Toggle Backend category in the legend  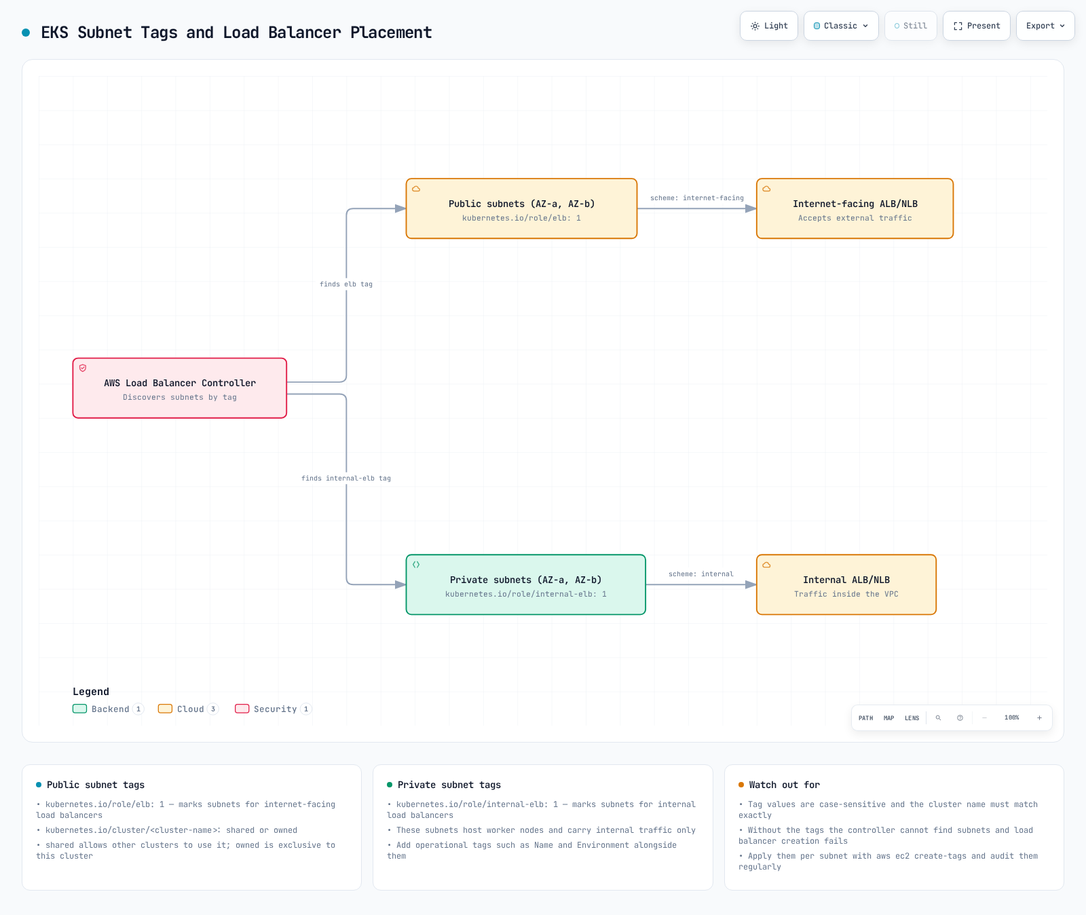(108, 709)
